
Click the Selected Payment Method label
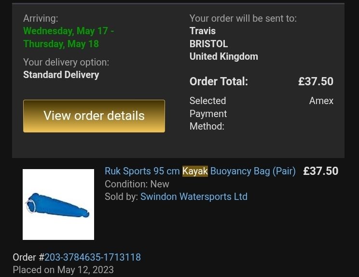pyautogui.click(x=208, y=114)
